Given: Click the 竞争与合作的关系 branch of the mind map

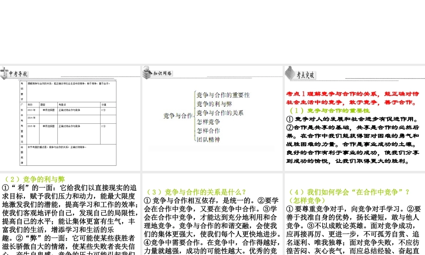Looking at the screenshot, I should (220, 113).
